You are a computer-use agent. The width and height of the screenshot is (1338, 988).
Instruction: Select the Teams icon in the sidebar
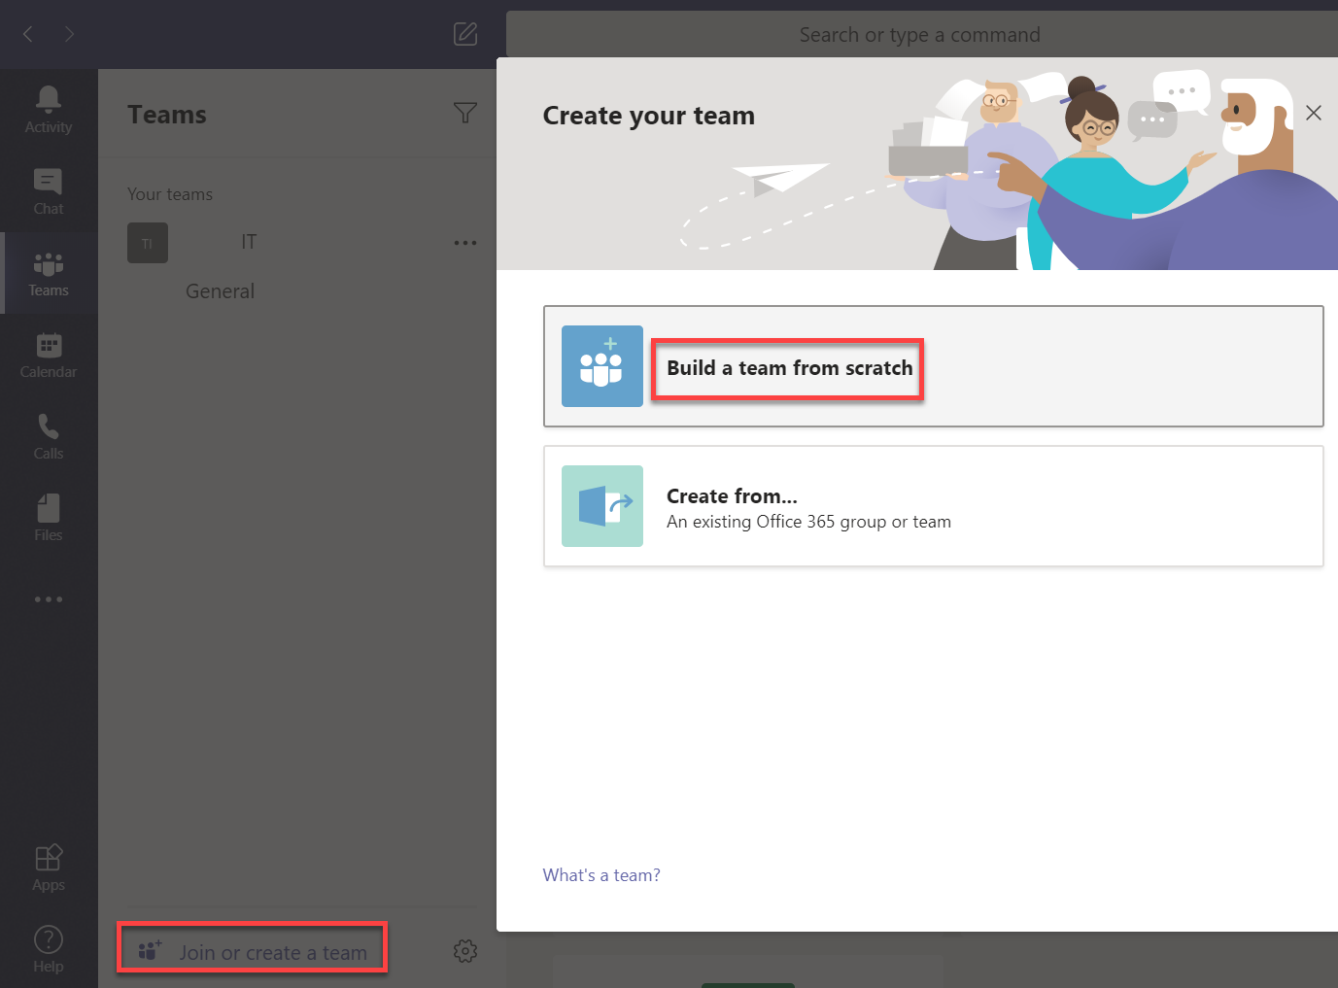(49, 273)
